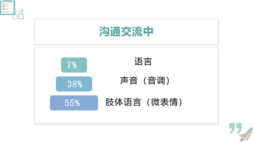Click the teal closing quotation mark graphic
253x142 pixels.
pos(235,128)
